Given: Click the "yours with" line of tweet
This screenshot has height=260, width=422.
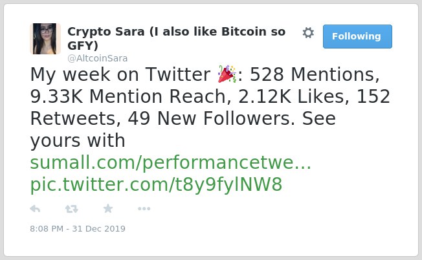Looking at the screenshot, I should (x=78, y=140).
